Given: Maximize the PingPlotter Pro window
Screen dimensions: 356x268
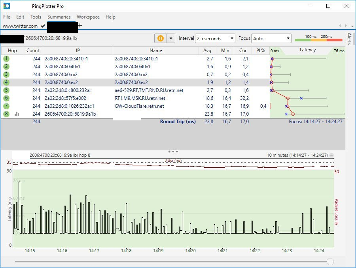Looking at the screenshot, I should [328, 6].
